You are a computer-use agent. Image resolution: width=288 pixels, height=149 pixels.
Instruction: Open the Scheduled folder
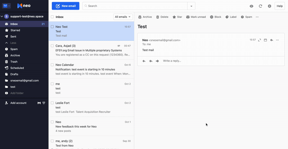click(24, 68)
